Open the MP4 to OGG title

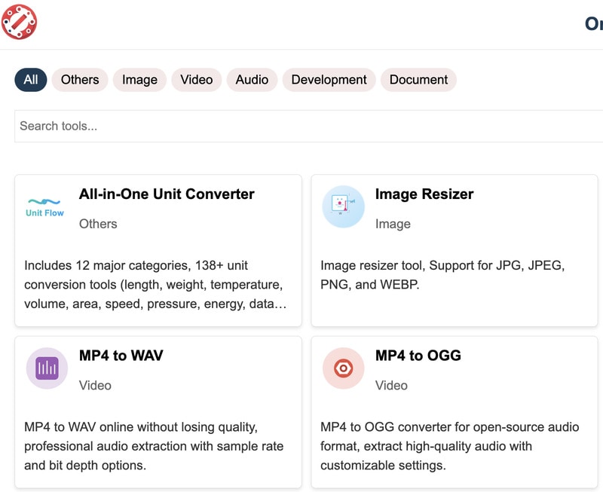[x=418, y=356]
